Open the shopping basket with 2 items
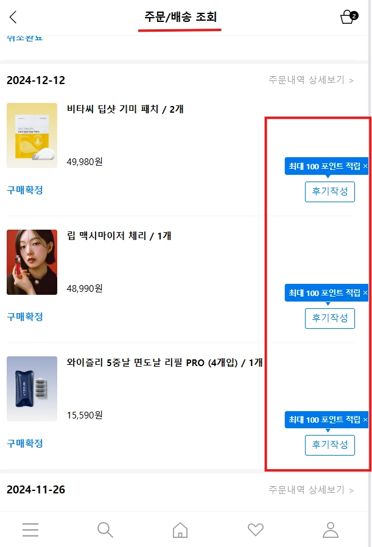This screenshot has height=547, width=372. click(x=349, y=16)
